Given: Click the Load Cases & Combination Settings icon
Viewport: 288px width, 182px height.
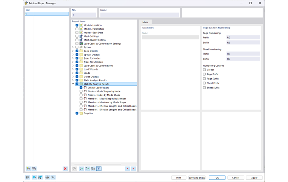Looking at the screenshot, I should 81,44.
